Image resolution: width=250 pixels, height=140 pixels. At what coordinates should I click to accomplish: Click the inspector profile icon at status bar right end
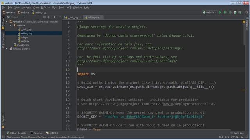coord(247,137)
